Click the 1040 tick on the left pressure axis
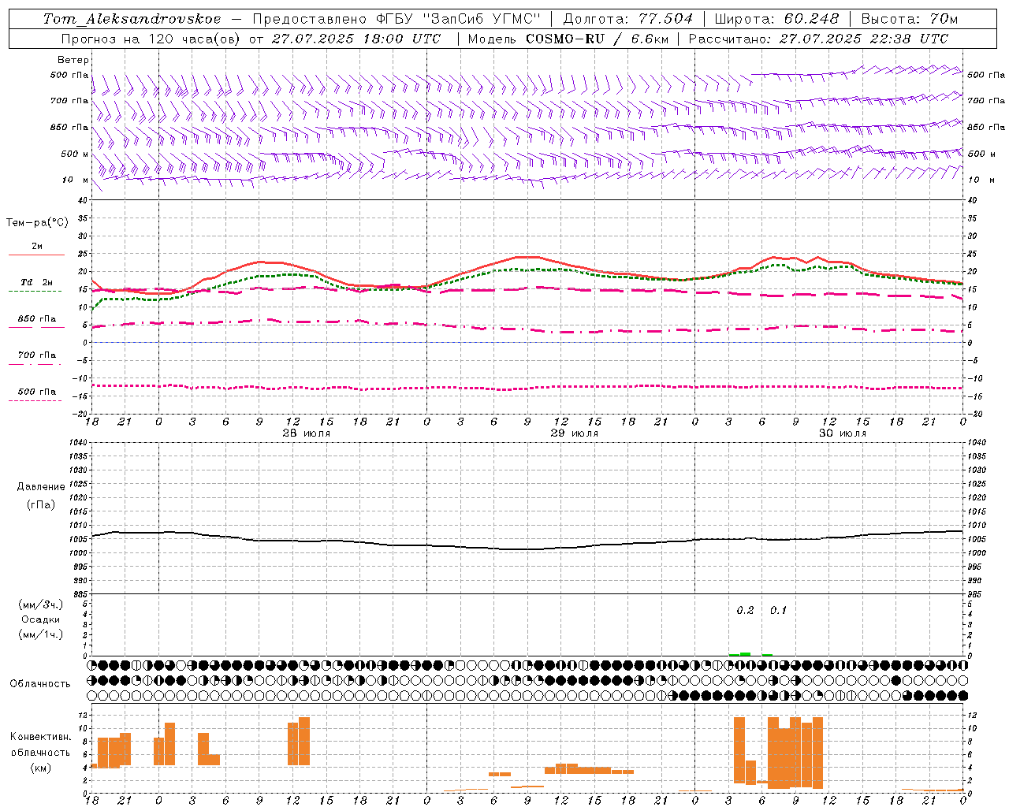The width and height of the screenshot is (1009, 807). (80, 442)
